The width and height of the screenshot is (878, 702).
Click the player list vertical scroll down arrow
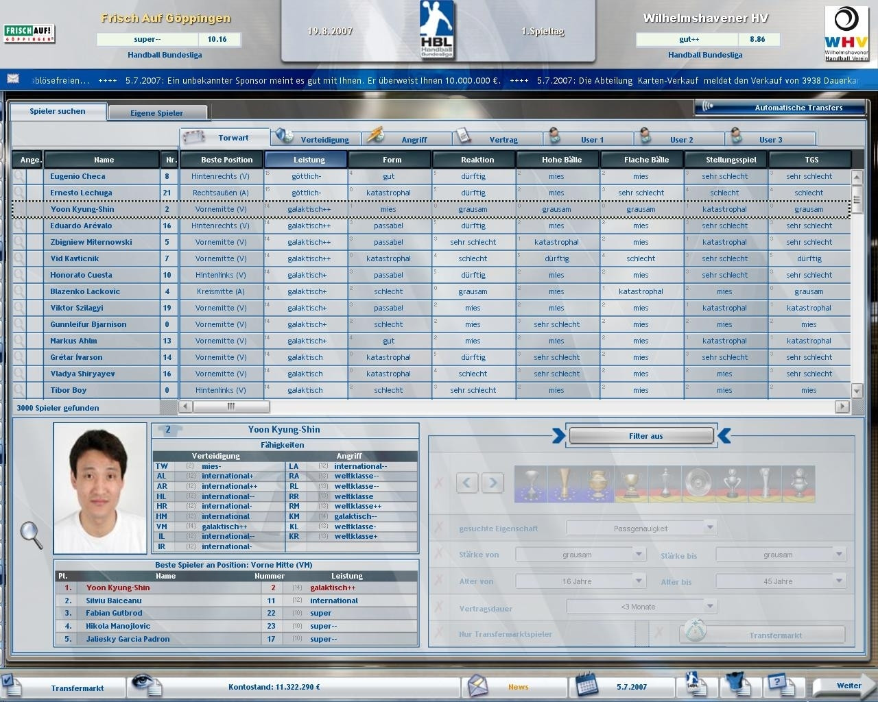point(857,391)
